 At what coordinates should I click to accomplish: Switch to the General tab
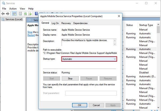point(45,23)
